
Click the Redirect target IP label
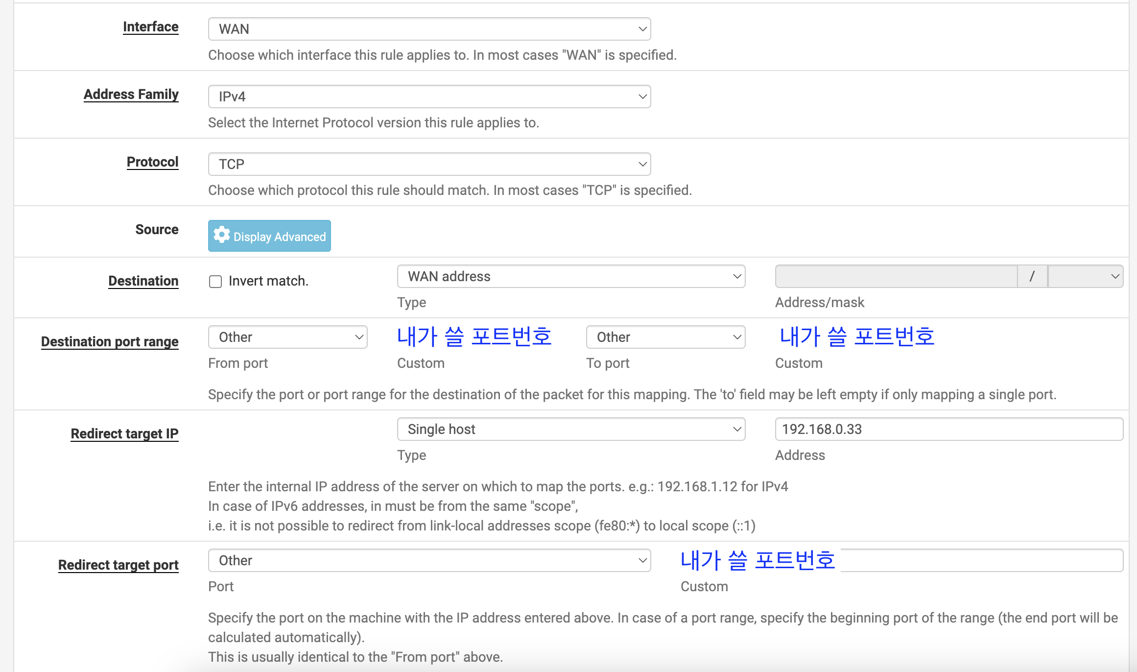[124, 434]
